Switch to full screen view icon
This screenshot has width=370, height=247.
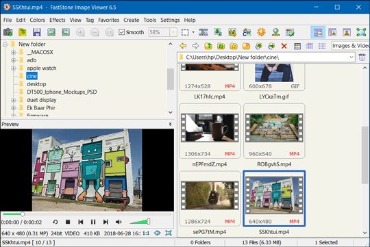361,32
